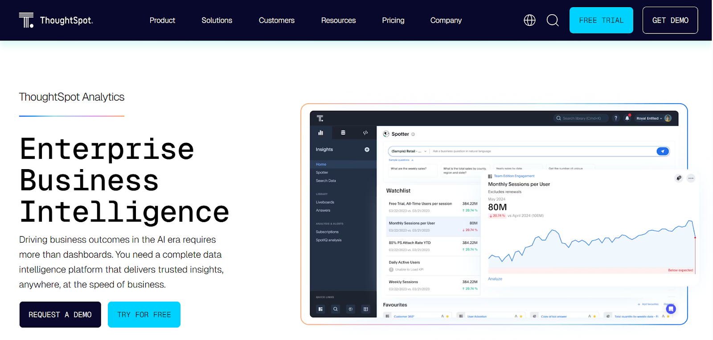Click the Spotter logo icon beside the heading
The image size is (713, 340).
386,134
